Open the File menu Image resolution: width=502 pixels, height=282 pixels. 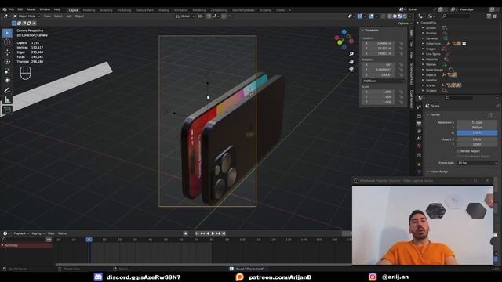[x=12, y=9]
